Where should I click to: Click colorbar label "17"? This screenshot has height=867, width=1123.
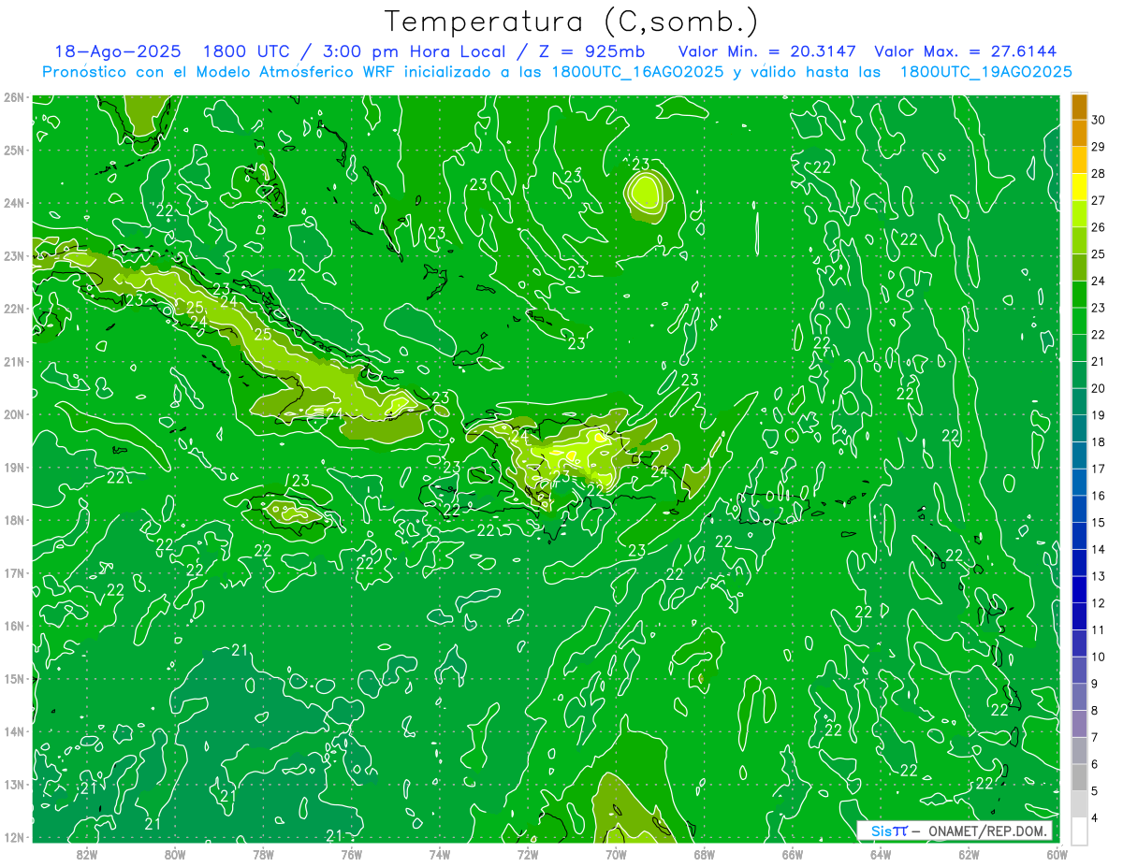(x=1099, y=469)
